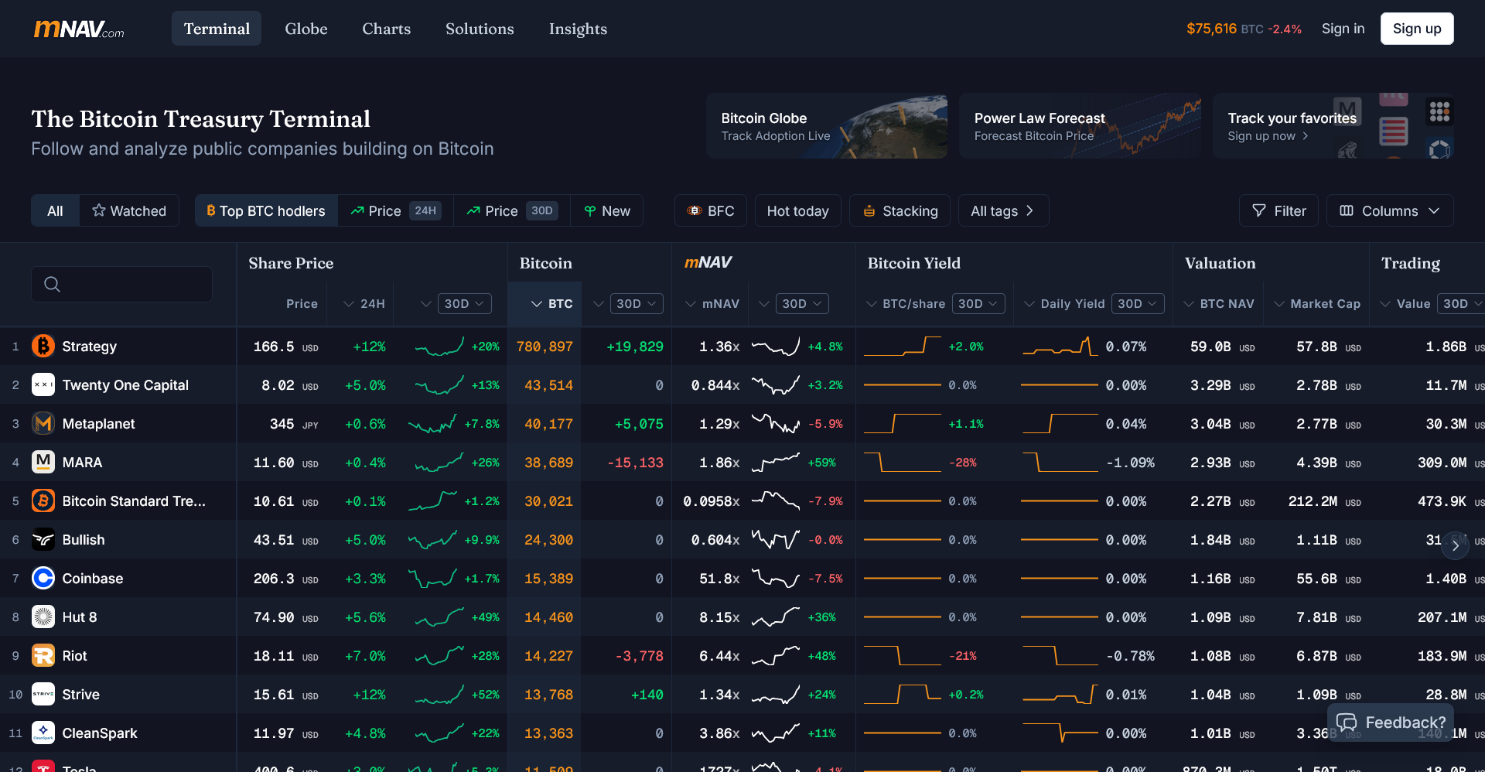
Task: Switch to the Charts tab
Action: click(386, 29)
